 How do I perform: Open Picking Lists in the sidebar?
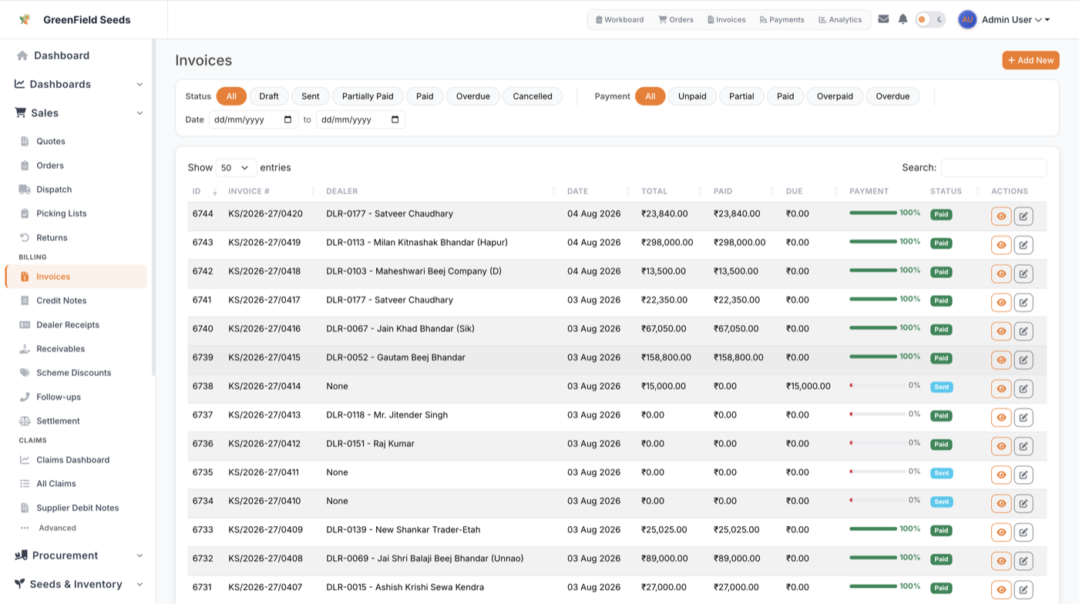coord(62,213)
